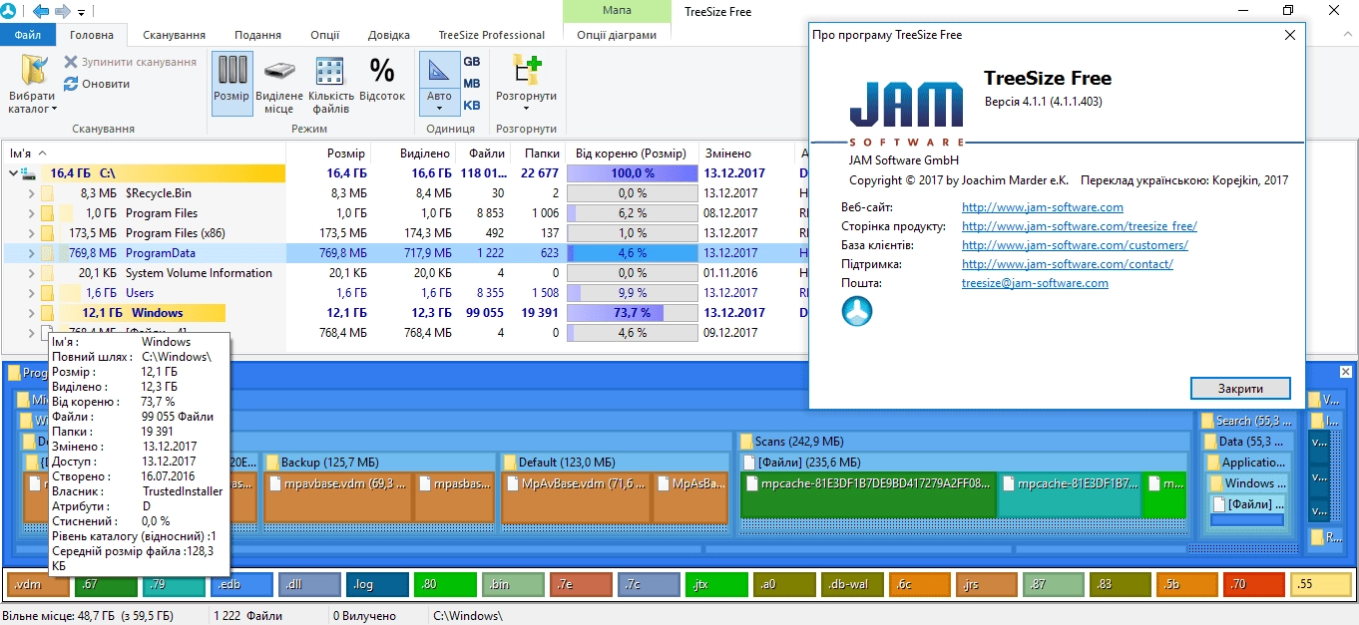Click the .log legend swatch

click(377, 584)
